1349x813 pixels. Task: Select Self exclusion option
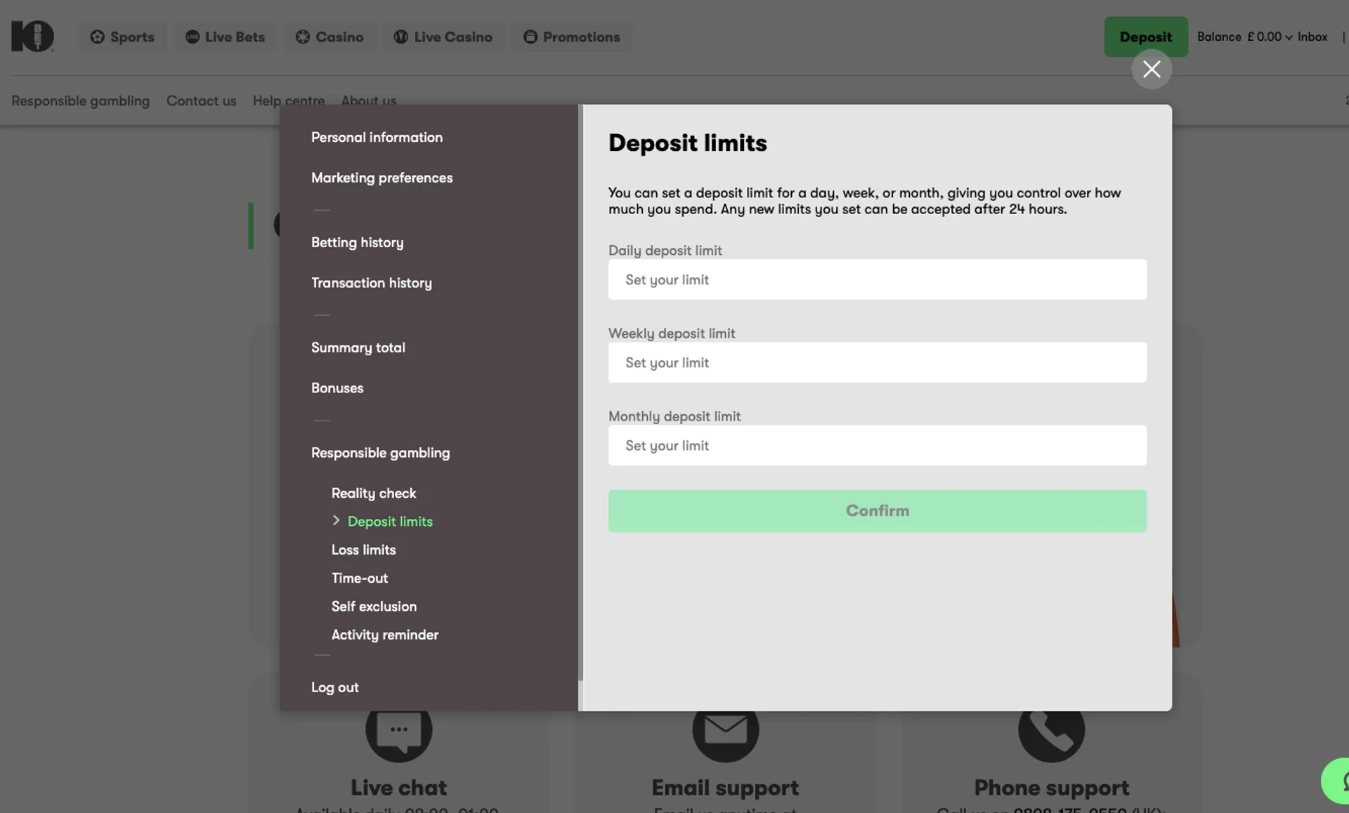374,607
